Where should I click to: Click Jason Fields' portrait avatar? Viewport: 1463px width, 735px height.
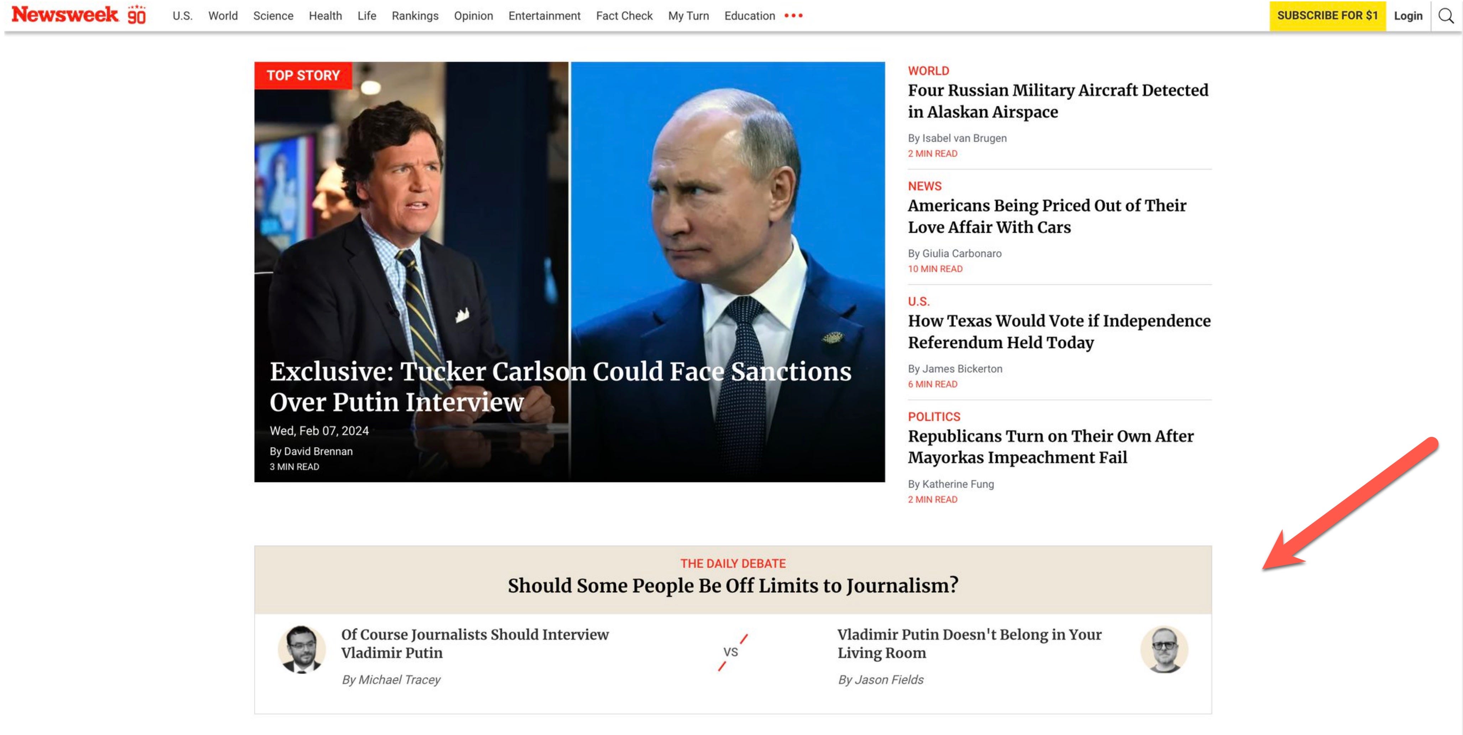click(1164, 649)
